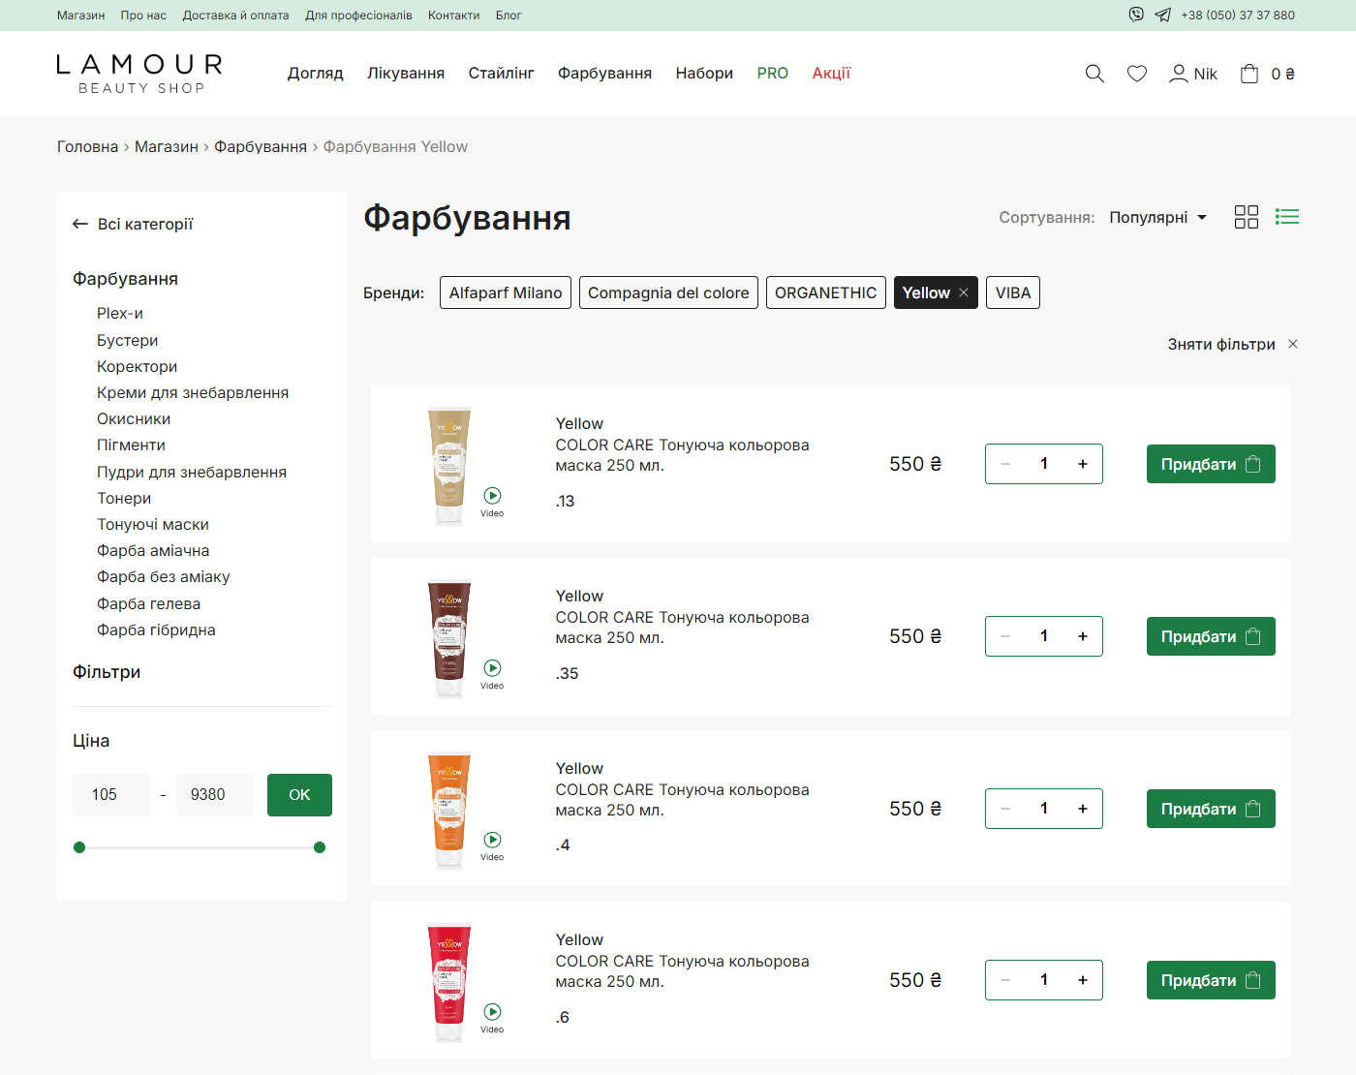Play video for the .6 mask
Screen dimensions: 1356x1075
492,1017
